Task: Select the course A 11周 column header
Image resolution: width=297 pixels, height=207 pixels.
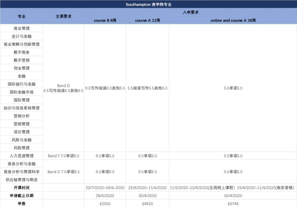Action: click(x=147, y=20)
